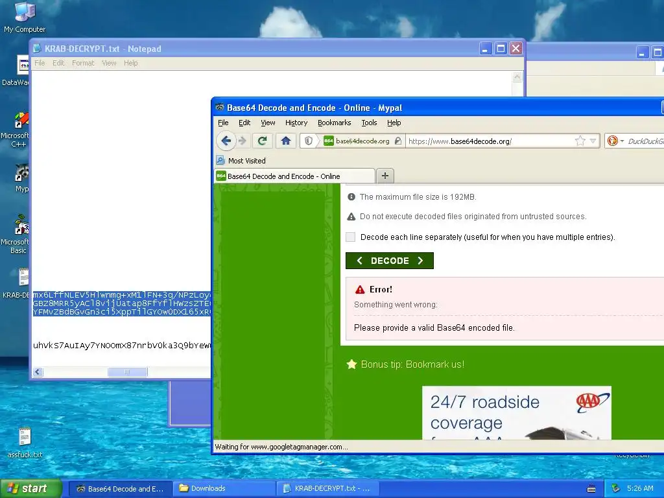Click the Notepad title bar icon
The width and height of the screenshot is (664, 498).
pyautogui.click(x=37, y=49)
